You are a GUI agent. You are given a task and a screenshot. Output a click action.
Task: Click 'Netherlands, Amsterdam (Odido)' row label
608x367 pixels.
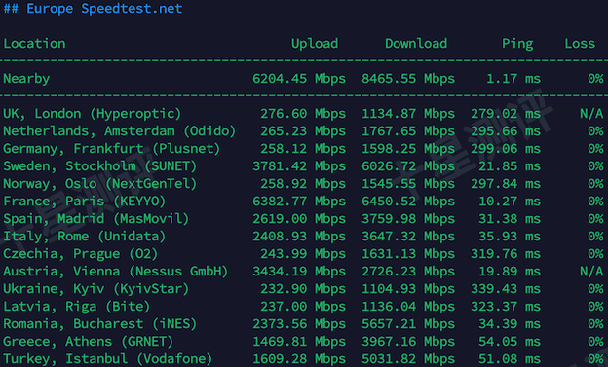[x=120, y=131]
